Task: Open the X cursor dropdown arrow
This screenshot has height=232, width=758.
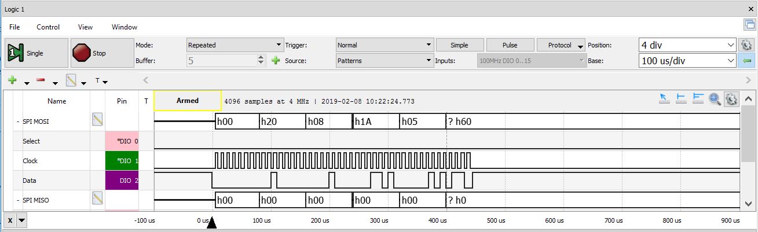Action: pos(21,220)
